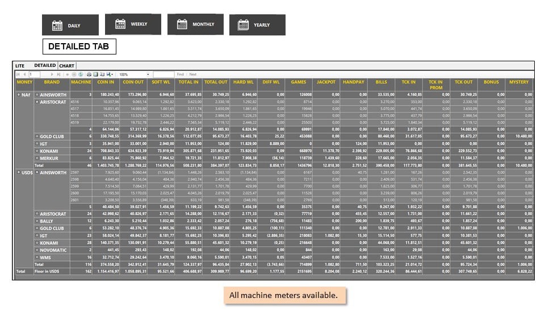Image resolution: width=545 pixels, height=319 pixels.
Task: Expand ARISTOCRAT brand under USD$
Action: [x=37, y=214]
